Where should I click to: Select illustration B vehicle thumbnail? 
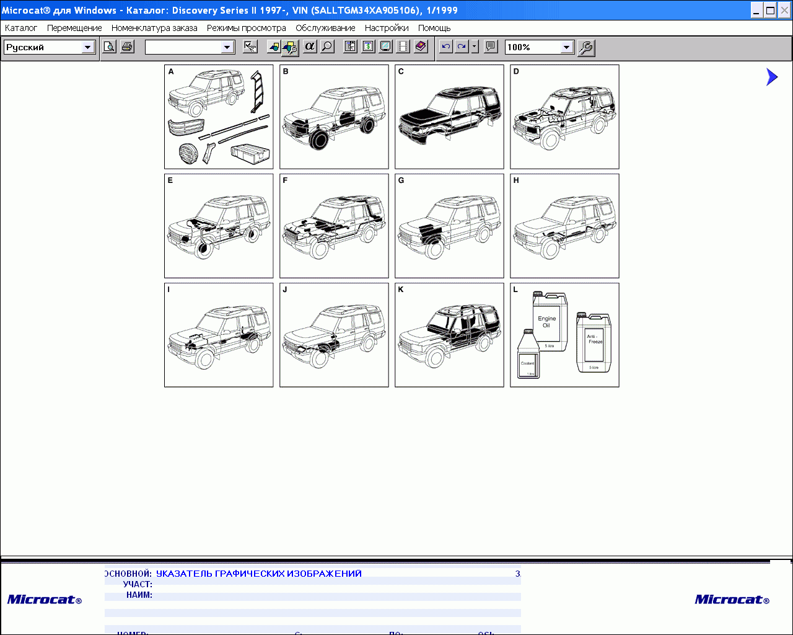[334, 117]
